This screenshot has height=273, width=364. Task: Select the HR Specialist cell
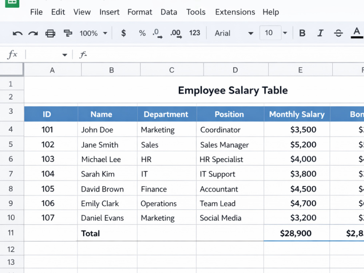tap(230, 159)
